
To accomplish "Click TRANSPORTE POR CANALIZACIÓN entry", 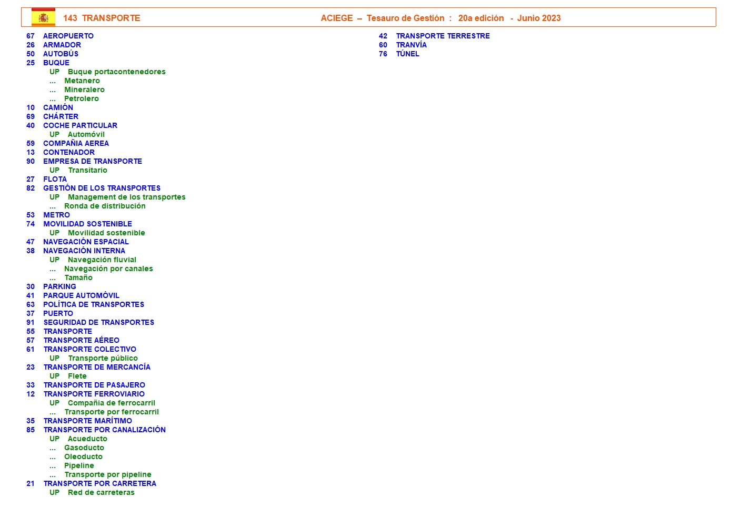I will tap(105, 430).
